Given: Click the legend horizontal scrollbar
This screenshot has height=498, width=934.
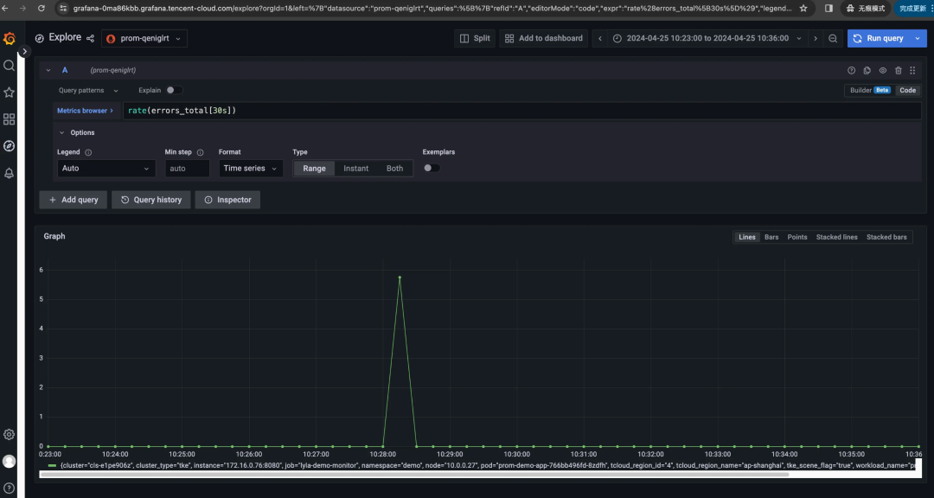Looking at the screenshot, I should [413, 475].
